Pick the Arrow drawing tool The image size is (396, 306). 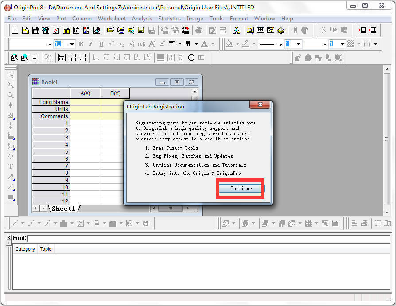[x=11, y=177]
